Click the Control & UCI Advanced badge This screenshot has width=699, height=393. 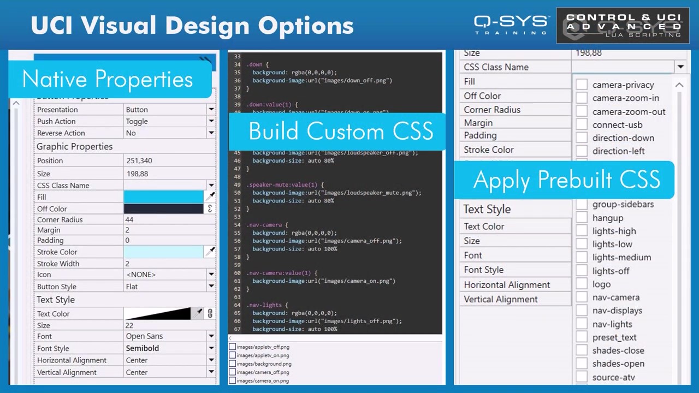click(x=622, y=25)
